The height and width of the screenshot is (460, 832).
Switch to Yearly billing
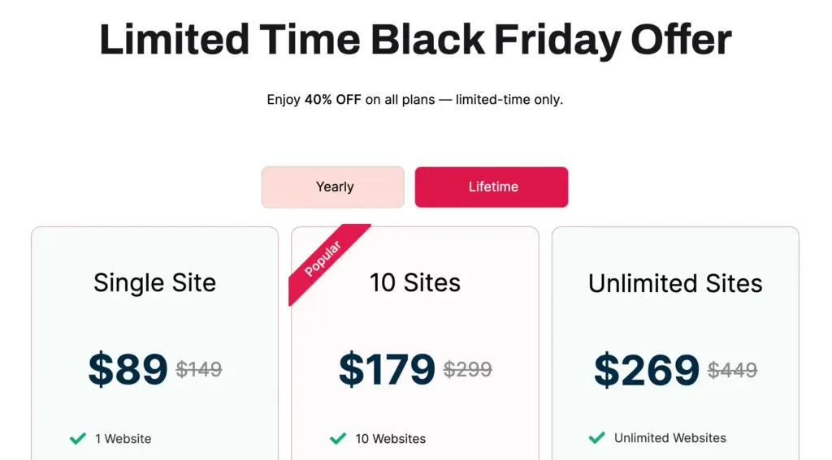pyautogui.click(x=333, y=187)
